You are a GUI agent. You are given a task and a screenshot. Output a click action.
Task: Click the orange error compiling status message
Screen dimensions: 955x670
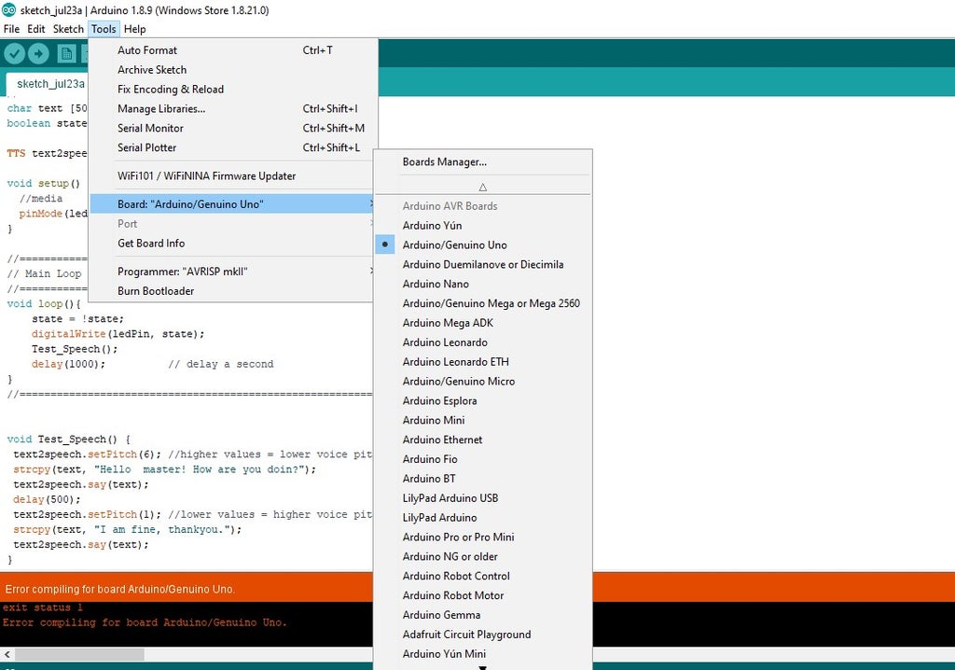(120, 589)
